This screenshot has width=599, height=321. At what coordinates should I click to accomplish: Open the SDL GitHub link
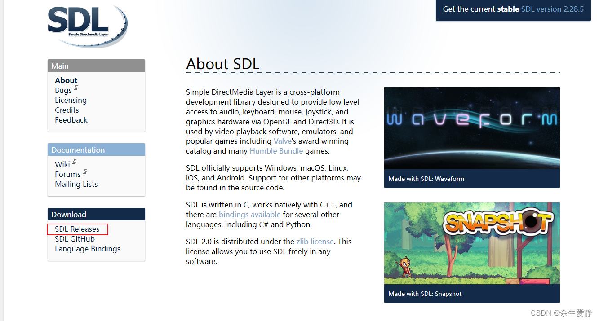[75, 239]
